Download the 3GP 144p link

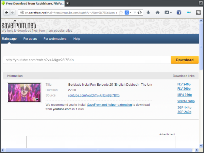coord(184,107)
